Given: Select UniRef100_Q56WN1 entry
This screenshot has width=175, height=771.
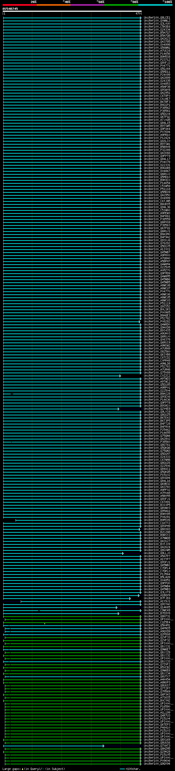Looking at the screenshot, I should (157, 48).
